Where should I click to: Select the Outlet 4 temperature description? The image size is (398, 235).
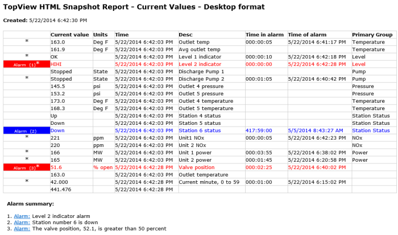click(206, 101)
